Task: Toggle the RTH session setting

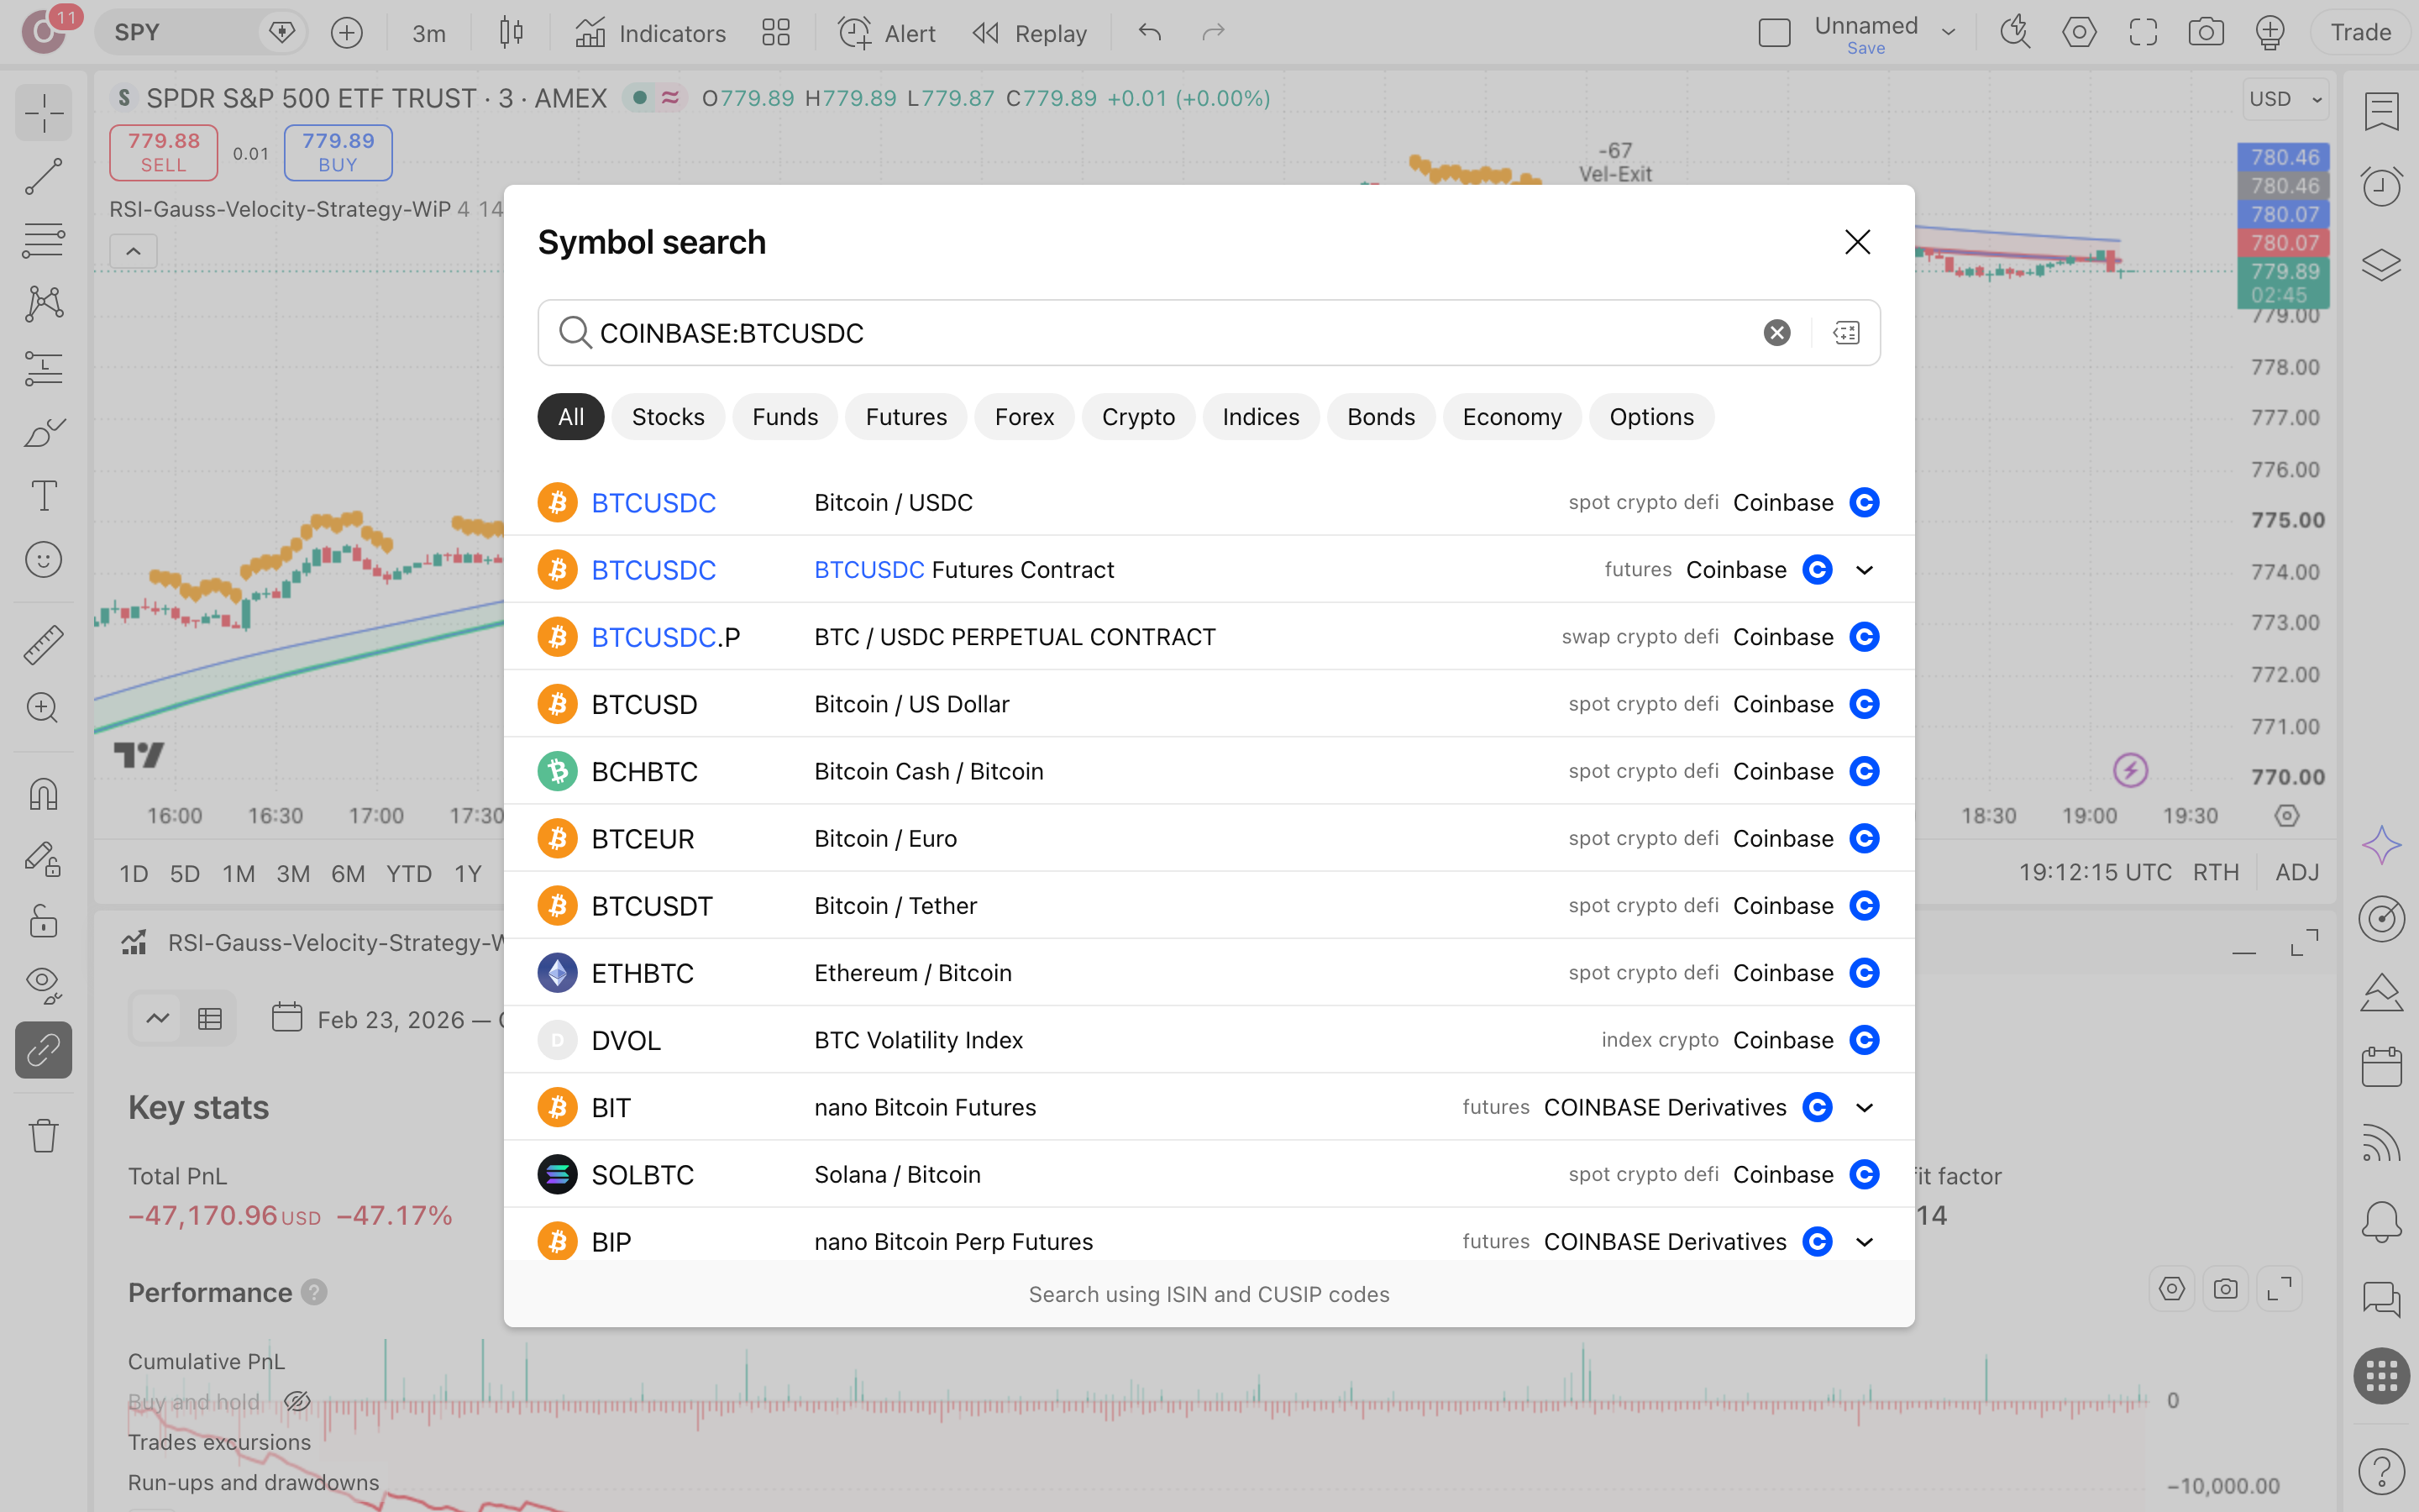Action: 2215,872
